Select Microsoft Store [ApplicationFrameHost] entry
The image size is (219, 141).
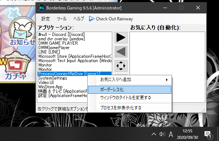click(x=75, y=56)
